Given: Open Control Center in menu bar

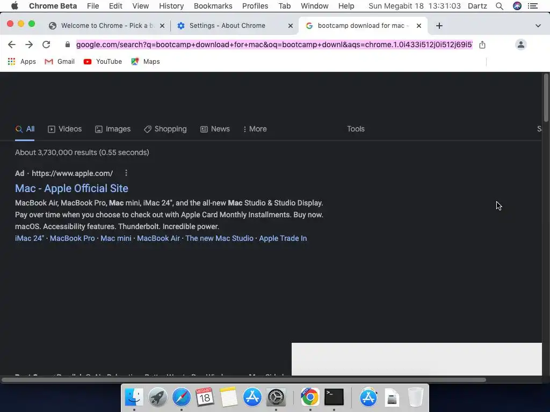Looking at the screenshot, I should pyautogui.click(x=533, y=6).
